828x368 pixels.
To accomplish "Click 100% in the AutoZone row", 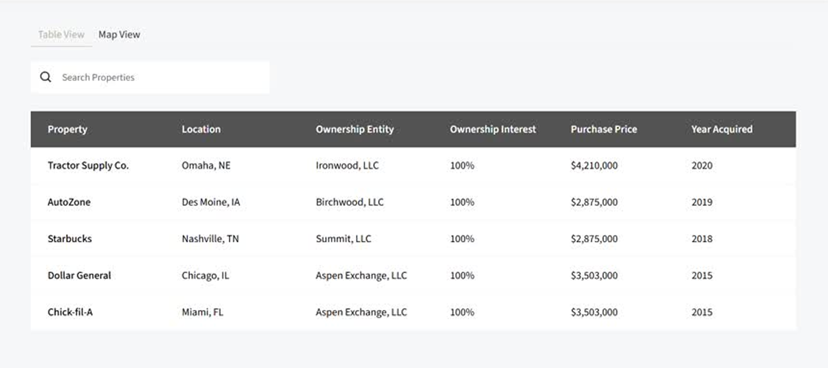I will click(x=462, y=202).
